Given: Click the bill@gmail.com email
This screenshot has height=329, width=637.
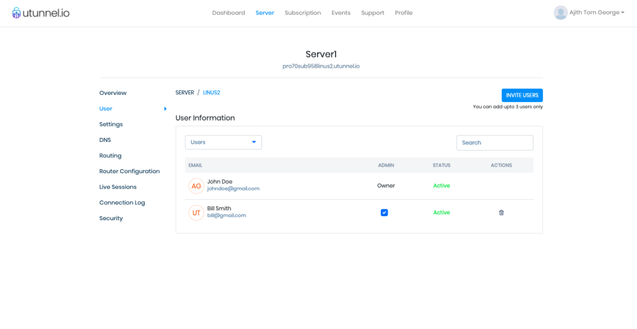Looking at the screenshot, I should coord(227,216).
